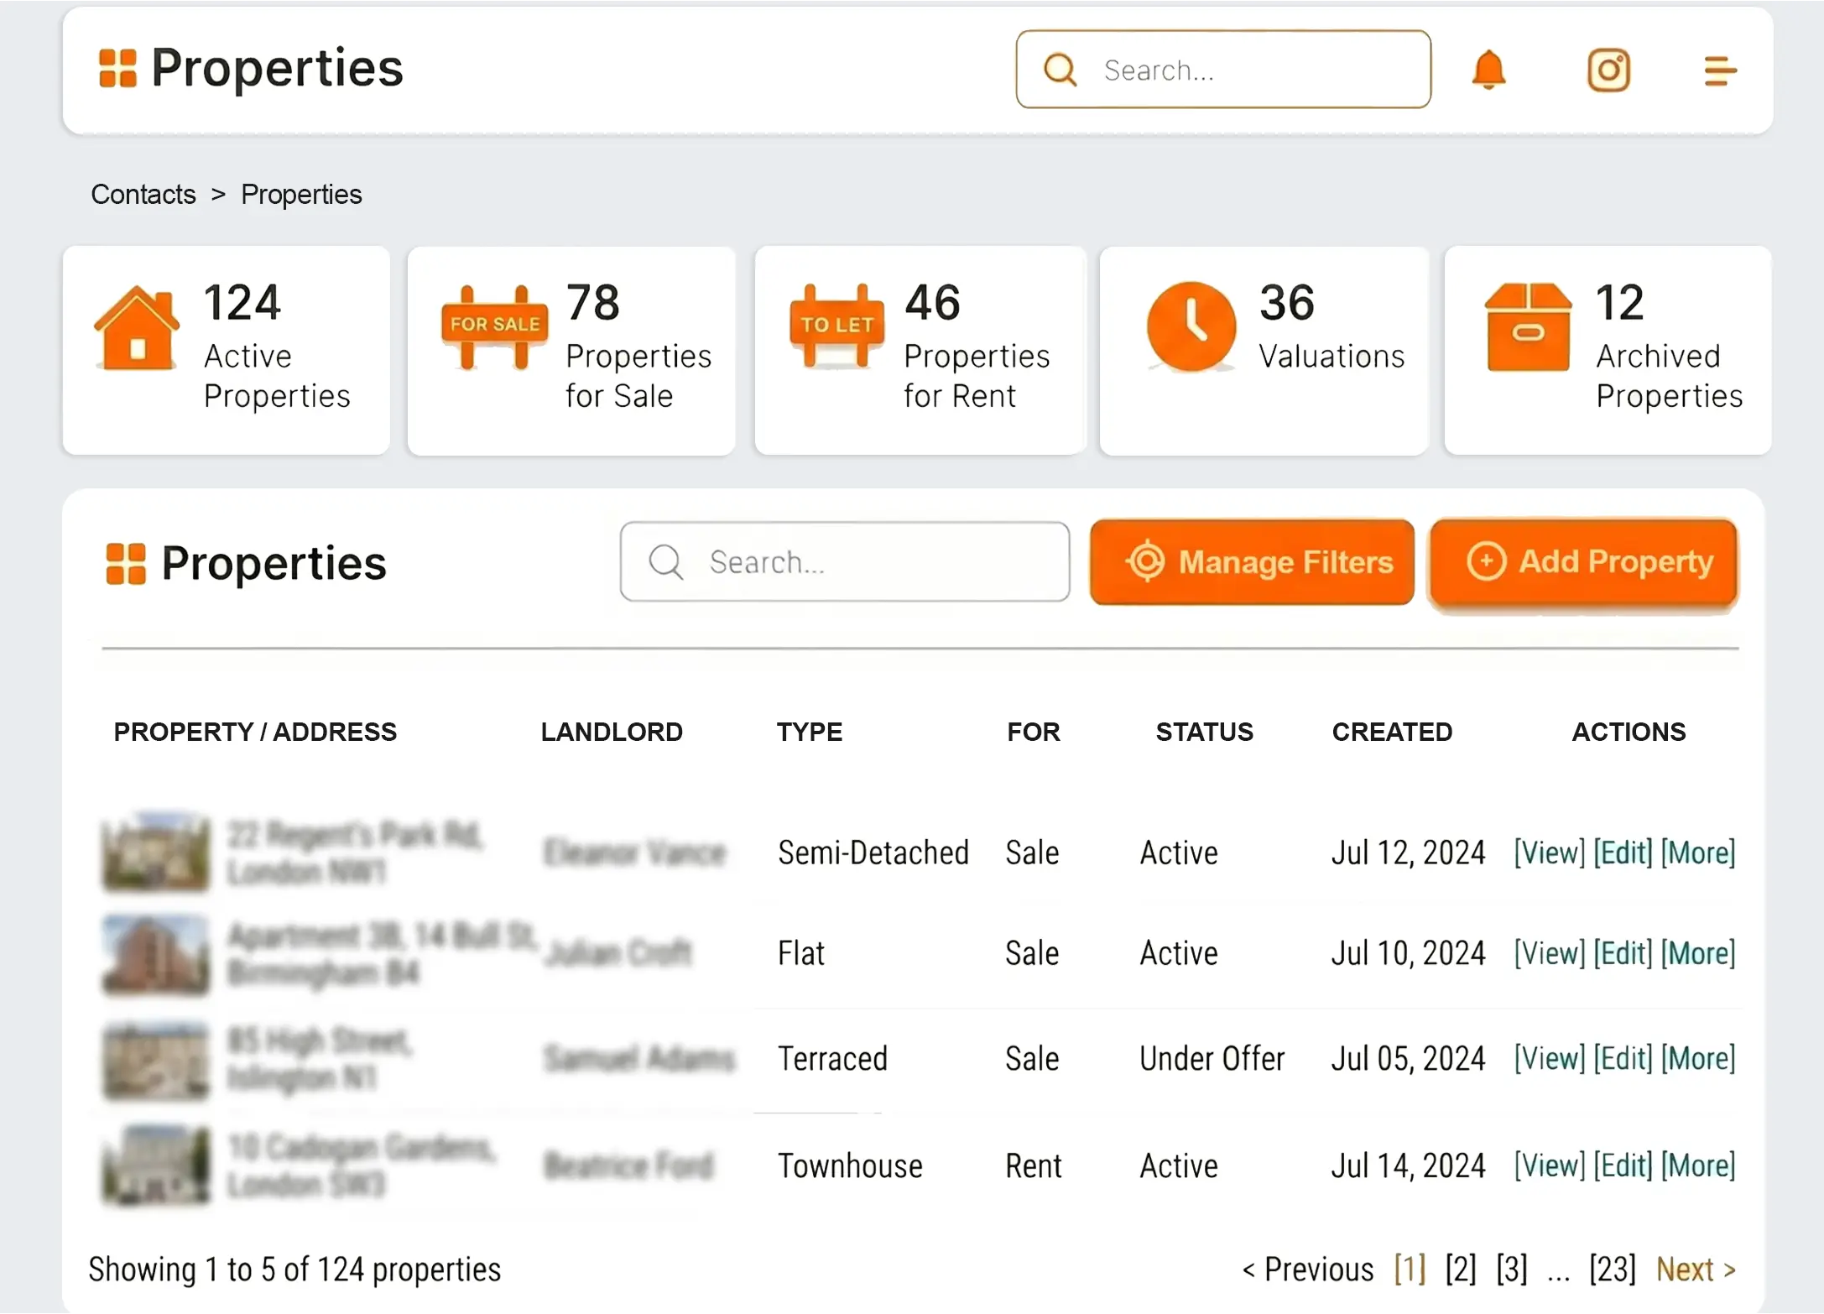Go to page 2 of properties

click(x=1460, y=1270)
